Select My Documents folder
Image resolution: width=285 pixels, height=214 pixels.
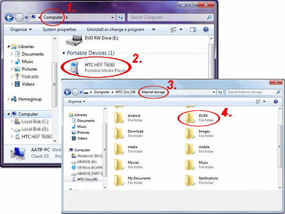point(132,180)
